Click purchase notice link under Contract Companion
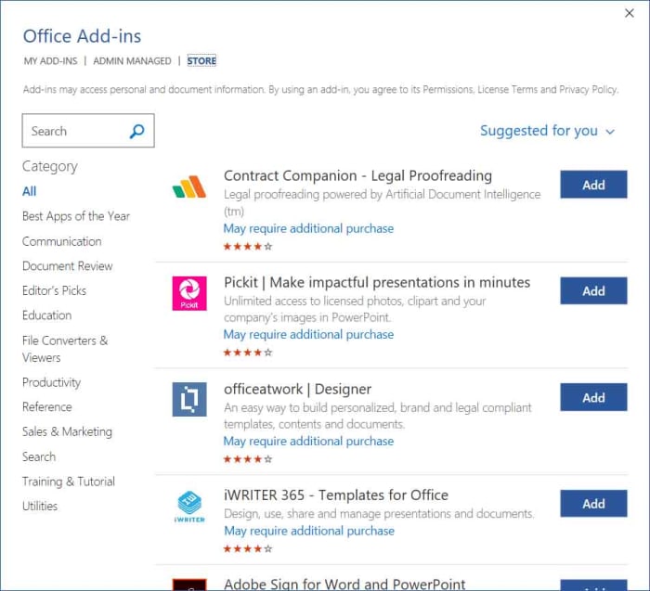This screenshot has width=650, height=591. [x=308, y=228]
